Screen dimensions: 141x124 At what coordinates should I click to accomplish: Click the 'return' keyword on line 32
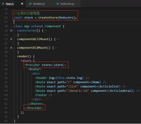coord(26,61)
